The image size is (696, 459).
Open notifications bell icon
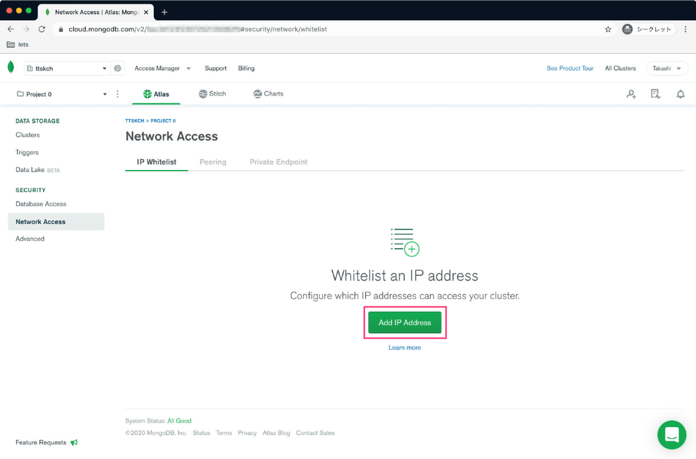680,94
